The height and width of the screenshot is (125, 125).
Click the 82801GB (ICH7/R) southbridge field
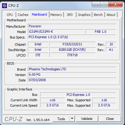click(x=73, y=50)
